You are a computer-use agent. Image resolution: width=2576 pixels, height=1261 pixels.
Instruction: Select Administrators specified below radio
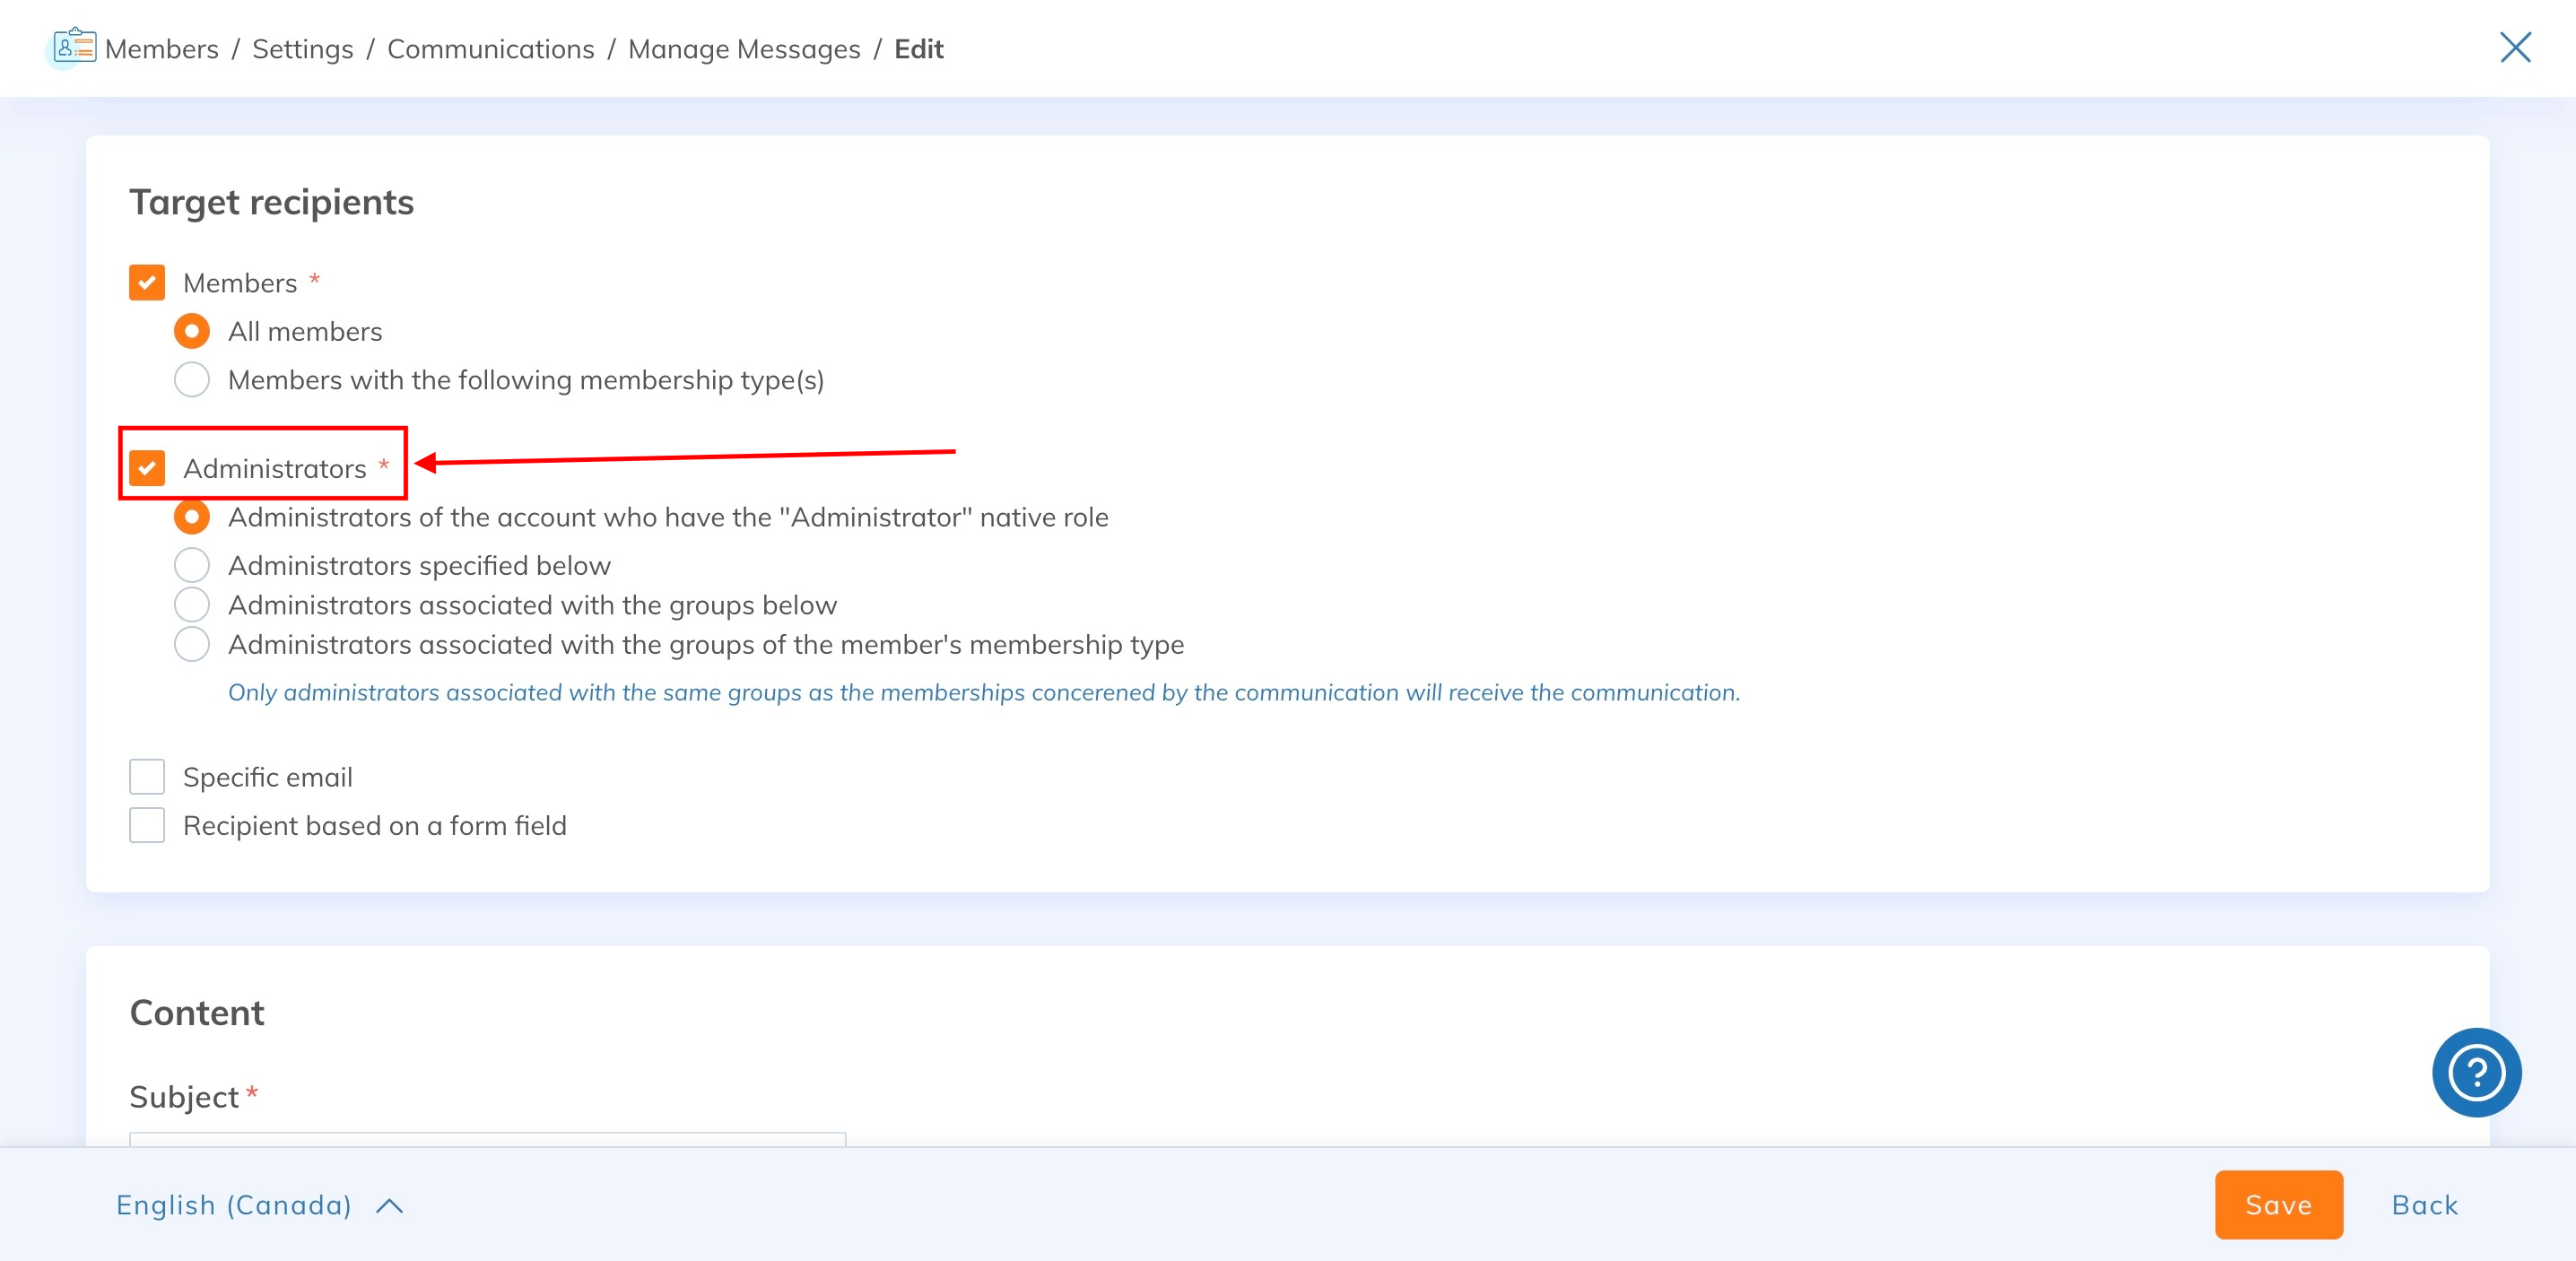click(192, 565)
